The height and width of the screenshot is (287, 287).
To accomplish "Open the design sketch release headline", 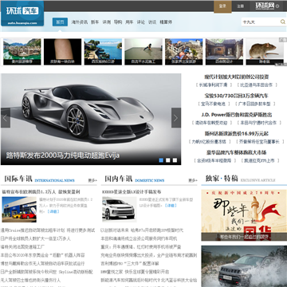I will click(x=132, y=192).
